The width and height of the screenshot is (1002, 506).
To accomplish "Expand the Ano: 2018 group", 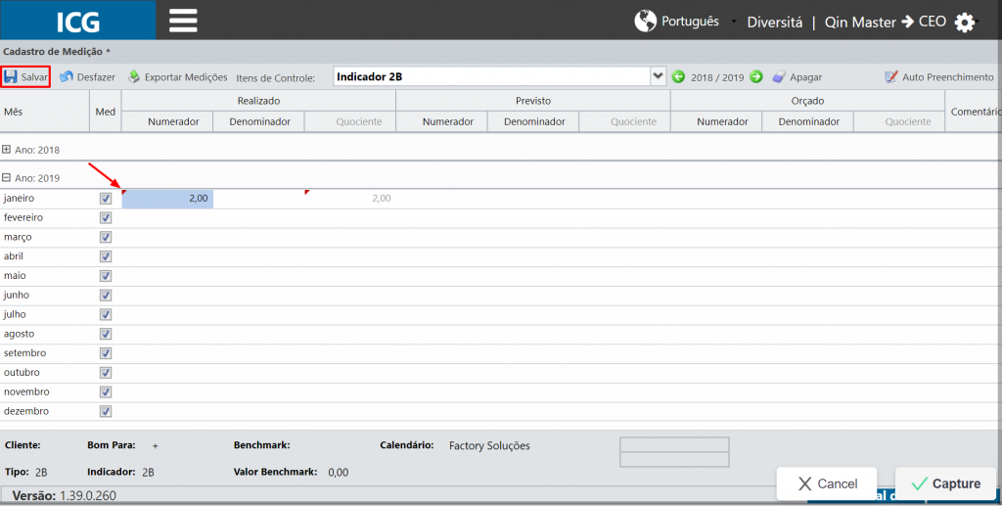I will [7, 150].
